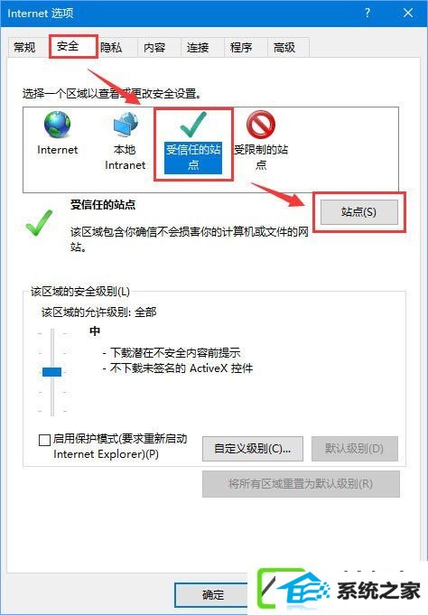Click the 默认级别(D) button
The width and height of the screenshot is (428, 615).
(355, 448)
